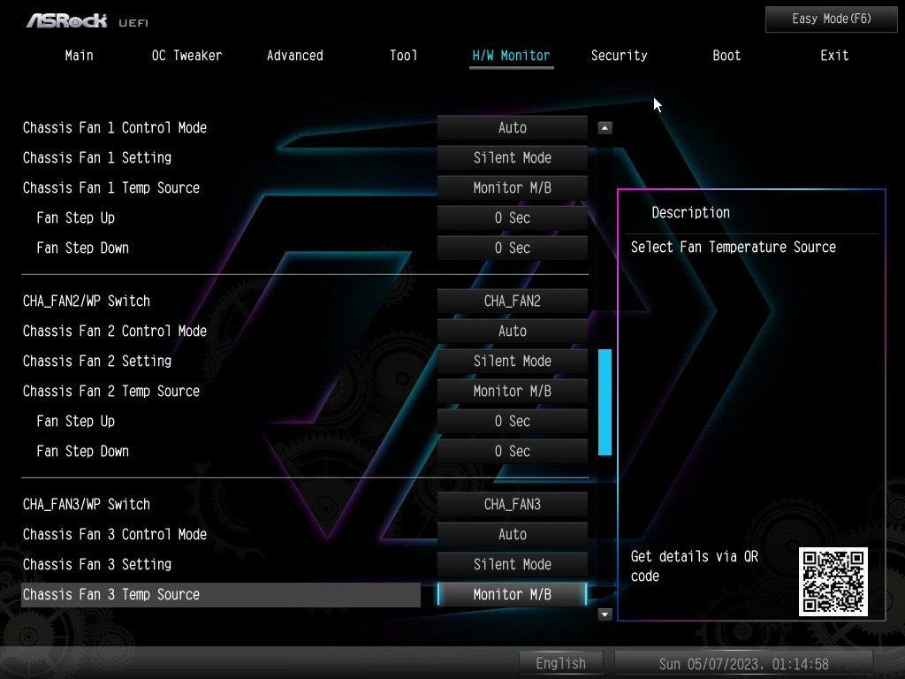The height and width of the screenshot is (679, 905).
Task: Switch Chassis Fan 2 Control Mode from Auto
Action: (512, 332)
